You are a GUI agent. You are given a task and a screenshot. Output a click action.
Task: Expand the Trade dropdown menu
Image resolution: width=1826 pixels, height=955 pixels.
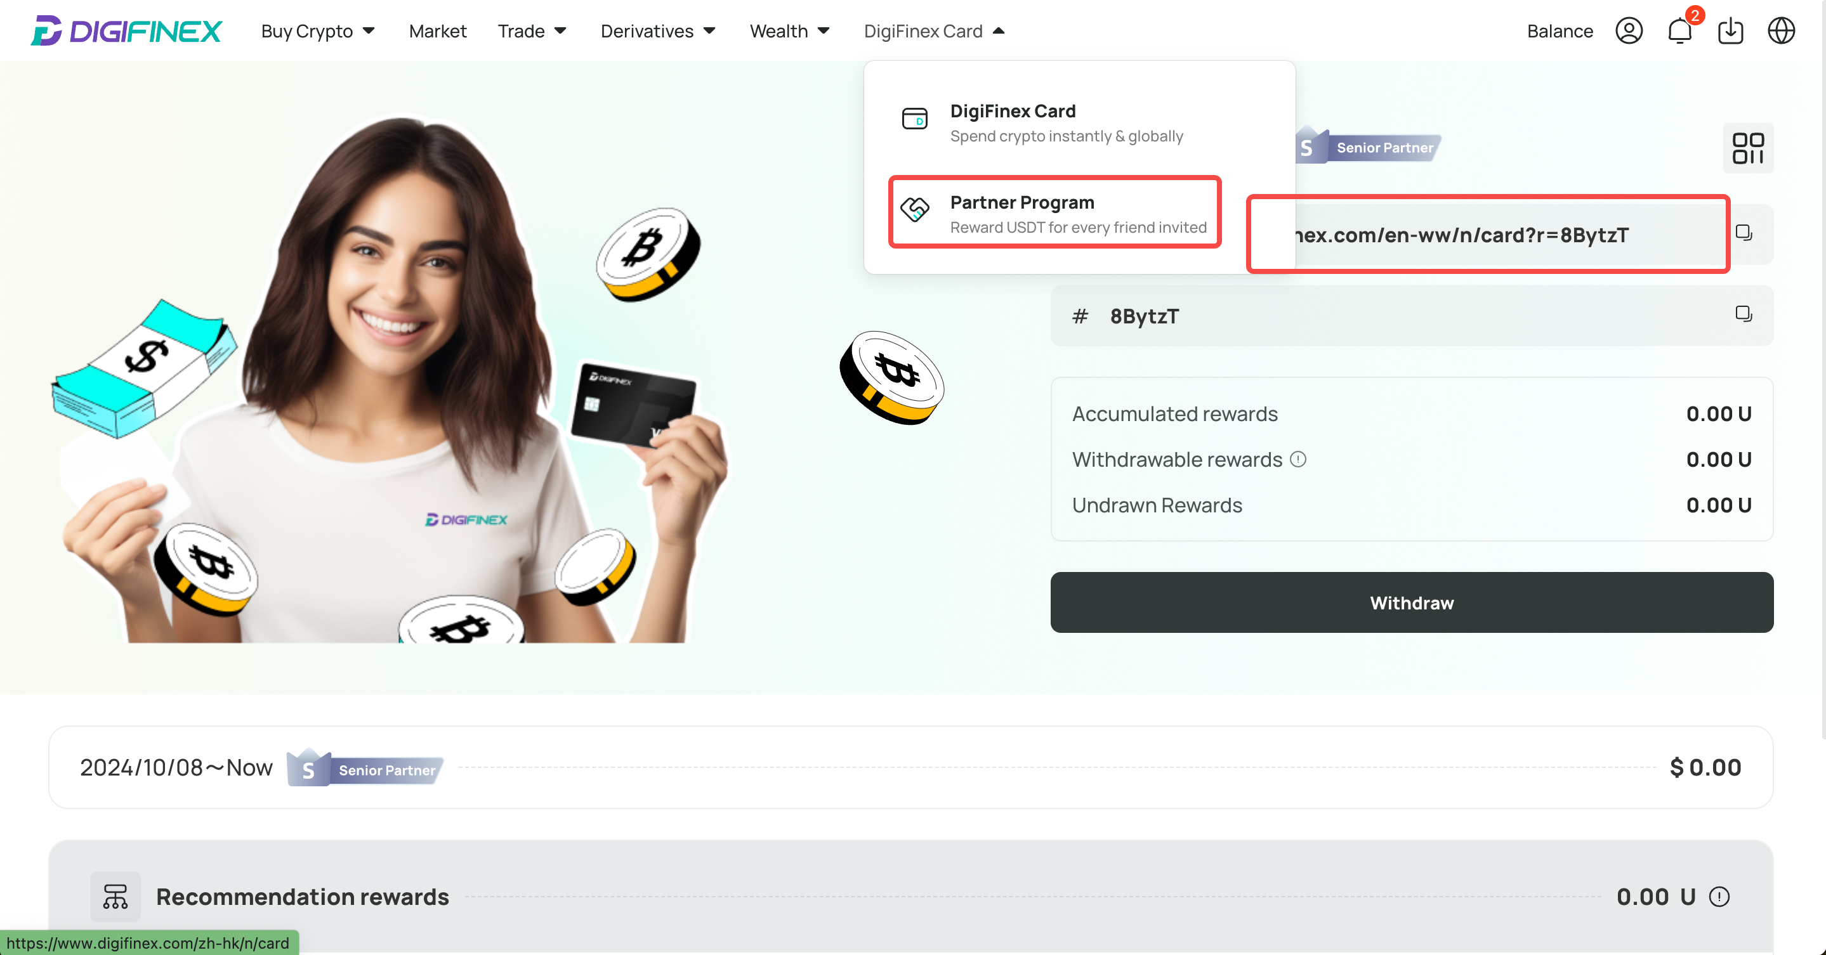[532, 31]
